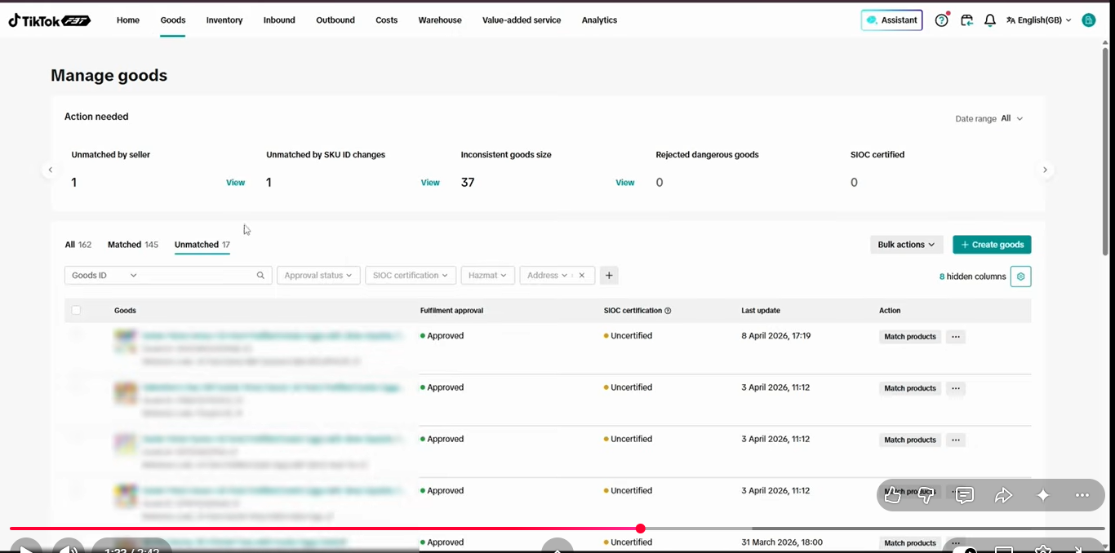Click into the Goods ID search field
1115x553 pixels.
[x=196, y=276]
